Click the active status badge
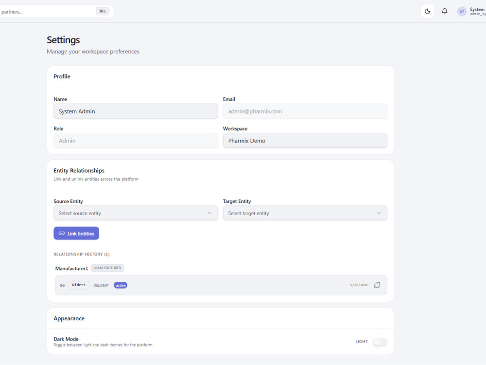Image resolution: width=486 pixels, height=365 pixels. pyautogui.click(x=121, y=285)
